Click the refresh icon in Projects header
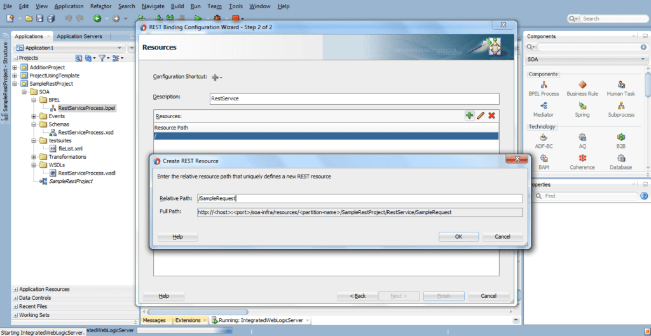 click(88, 58)
